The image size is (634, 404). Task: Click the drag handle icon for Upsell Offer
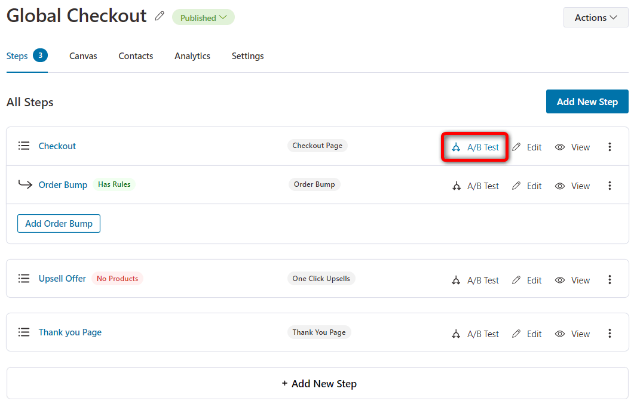click(x=24, y=279)
